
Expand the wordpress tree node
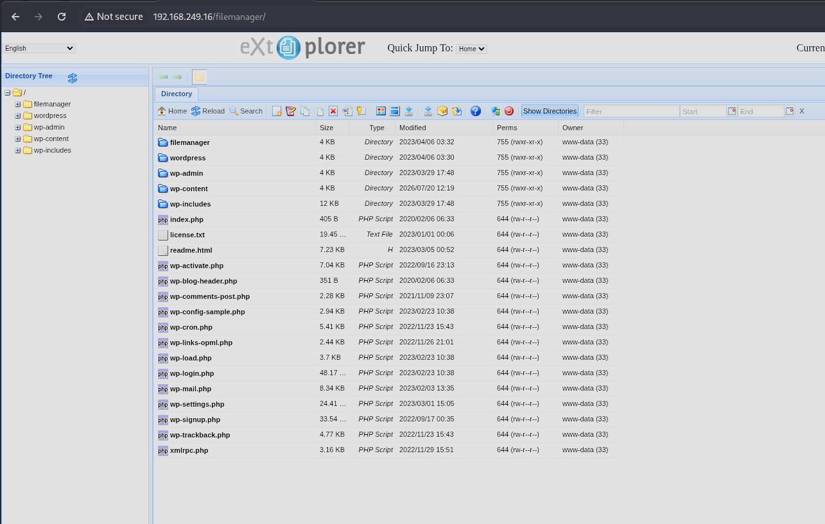click(18, 115)
